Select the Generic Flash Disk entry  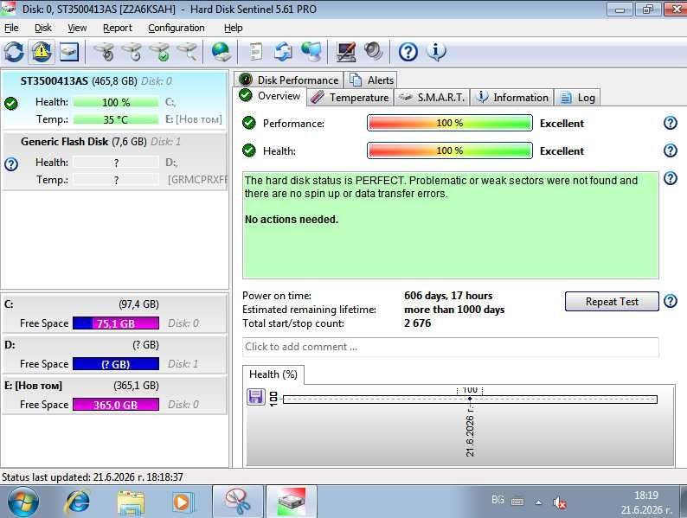click(x=115, y=161)
